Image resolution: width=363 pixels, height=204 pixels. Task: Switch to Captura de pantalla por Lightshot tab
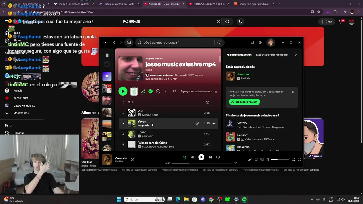pyautogui.click(x=119, y=4)
